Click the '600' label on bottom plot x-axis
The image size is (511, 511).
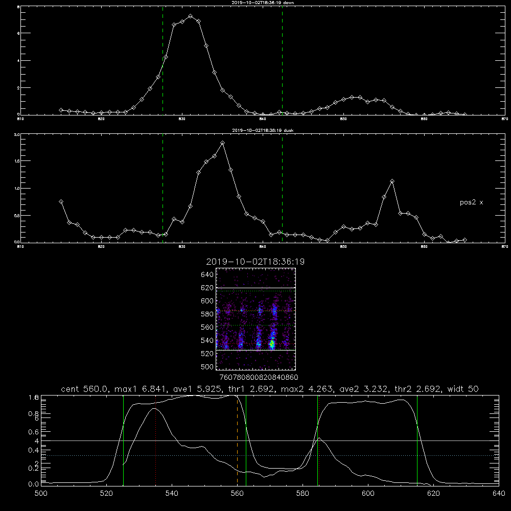368,494
